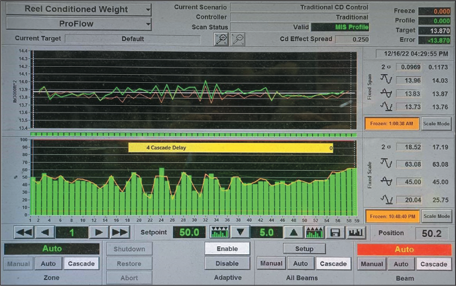Open the Reel Conditioned Weight dropdown

pyautogui.click(x=78, y=9)
